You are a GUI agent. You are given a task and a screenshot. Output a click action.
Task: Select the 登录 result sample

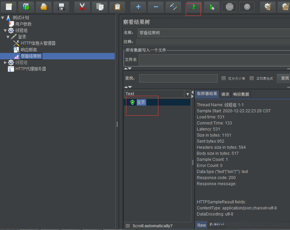(141, 102)
